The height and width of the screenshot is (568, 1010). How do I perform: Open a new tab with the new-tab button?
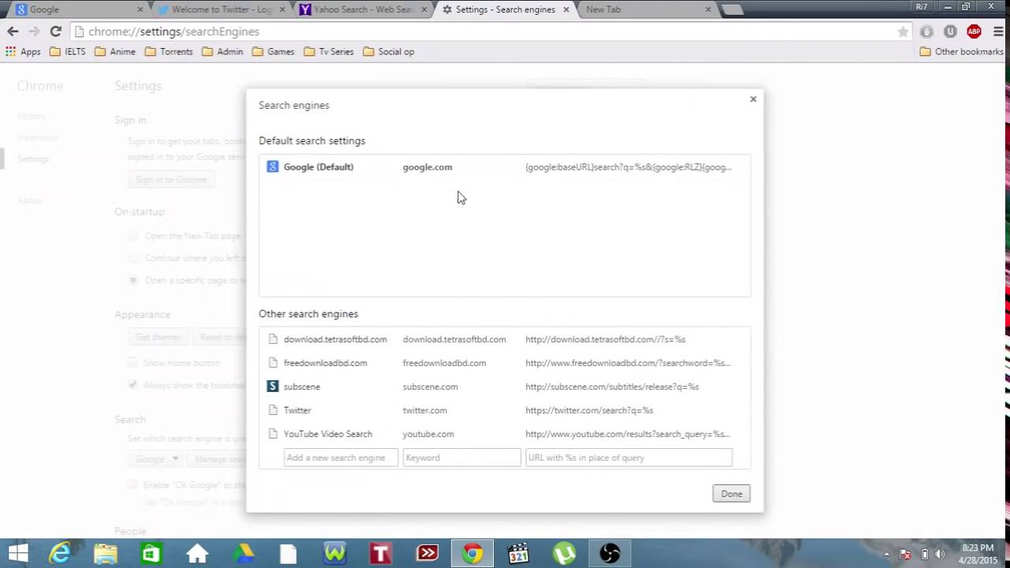(732, 9)
